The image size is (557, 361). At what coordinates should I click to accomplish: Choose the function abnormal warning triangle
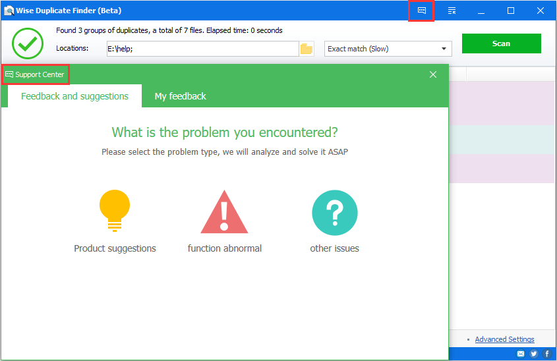coord(224,212)
